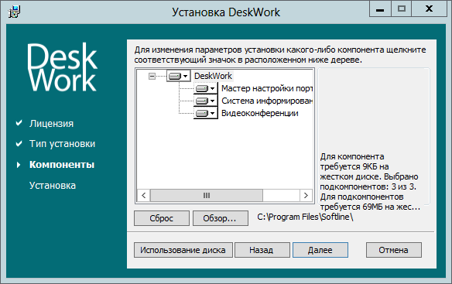The height and width of the screenshot is (284, 452).
Task: Select Видеоконференции tree item
Action: 260,113
